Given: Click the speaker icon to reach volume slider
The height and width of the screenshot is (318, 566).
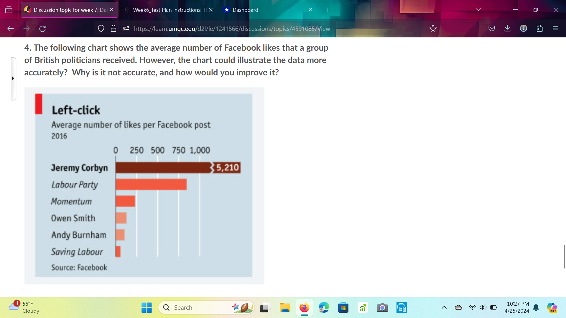Looking at the screenshot, I should pyautogui.click(x=483, y=307).
